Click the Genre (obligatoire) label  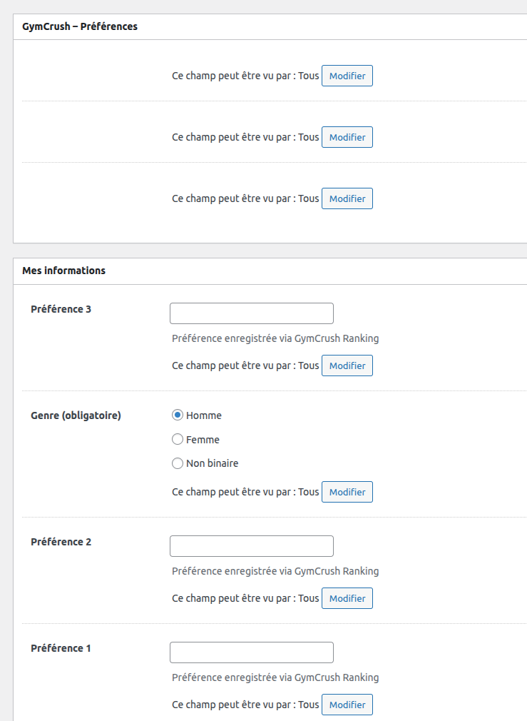click(76, 415)
